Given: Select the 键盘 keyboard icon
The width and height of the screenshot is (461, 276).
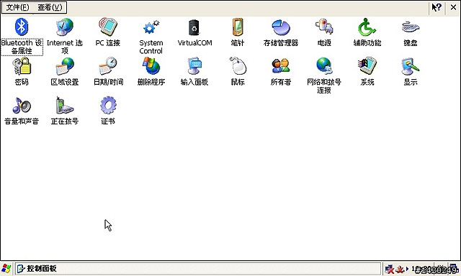Looking at the screenshot, I should click(x=411, y=27).
